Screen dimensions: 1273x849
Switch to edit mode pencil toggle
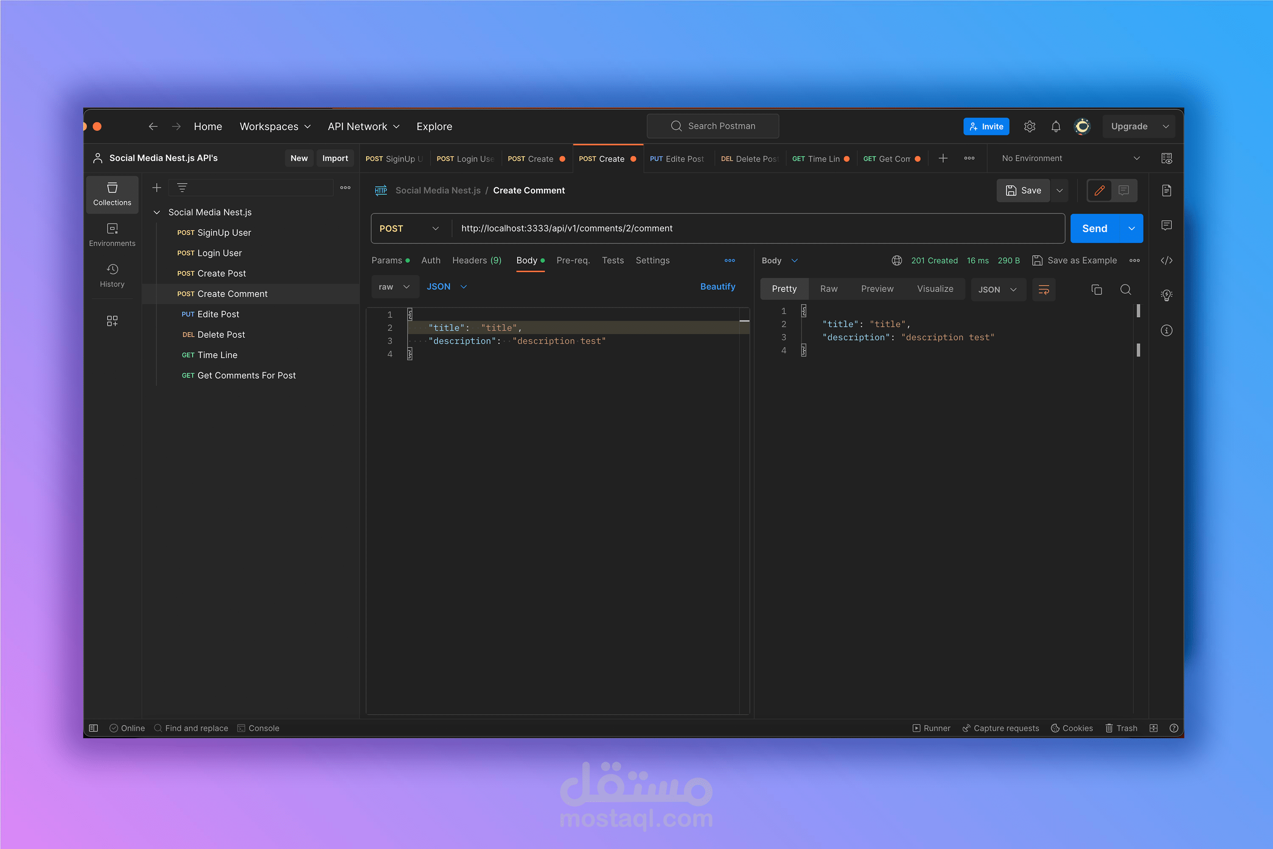pos(1099,191)
